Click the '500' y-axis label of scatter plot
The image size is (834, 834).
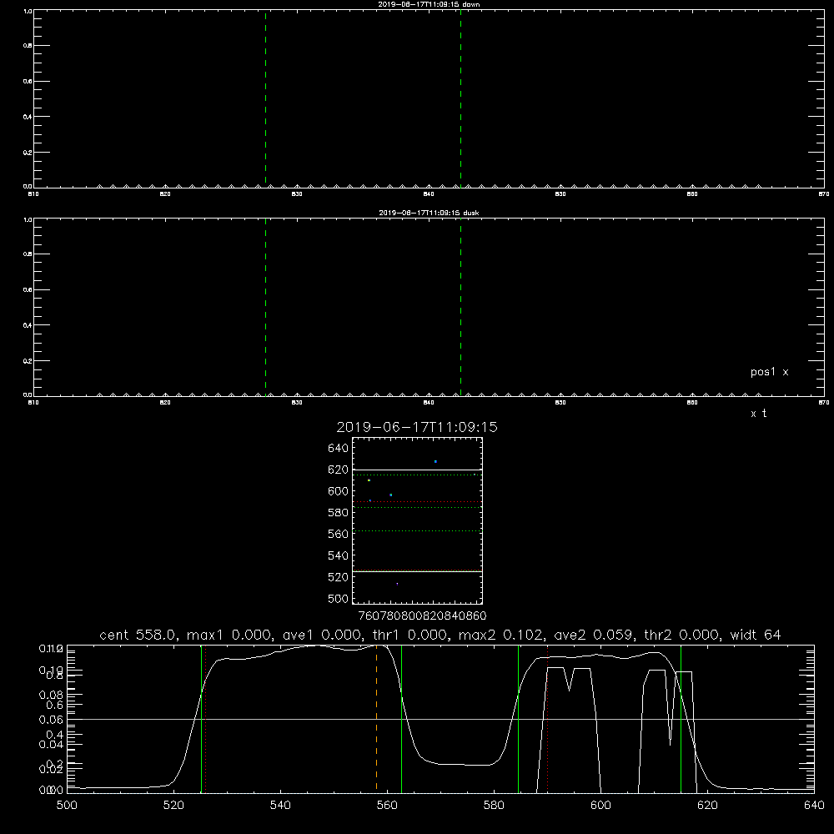point(339,599)
